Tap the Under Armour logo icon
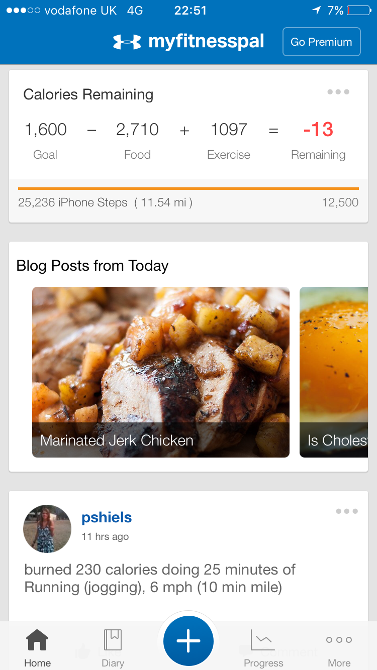 (x=127, y=42)
